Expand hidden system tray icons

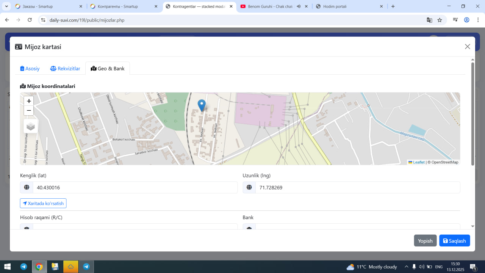(407, 267)
